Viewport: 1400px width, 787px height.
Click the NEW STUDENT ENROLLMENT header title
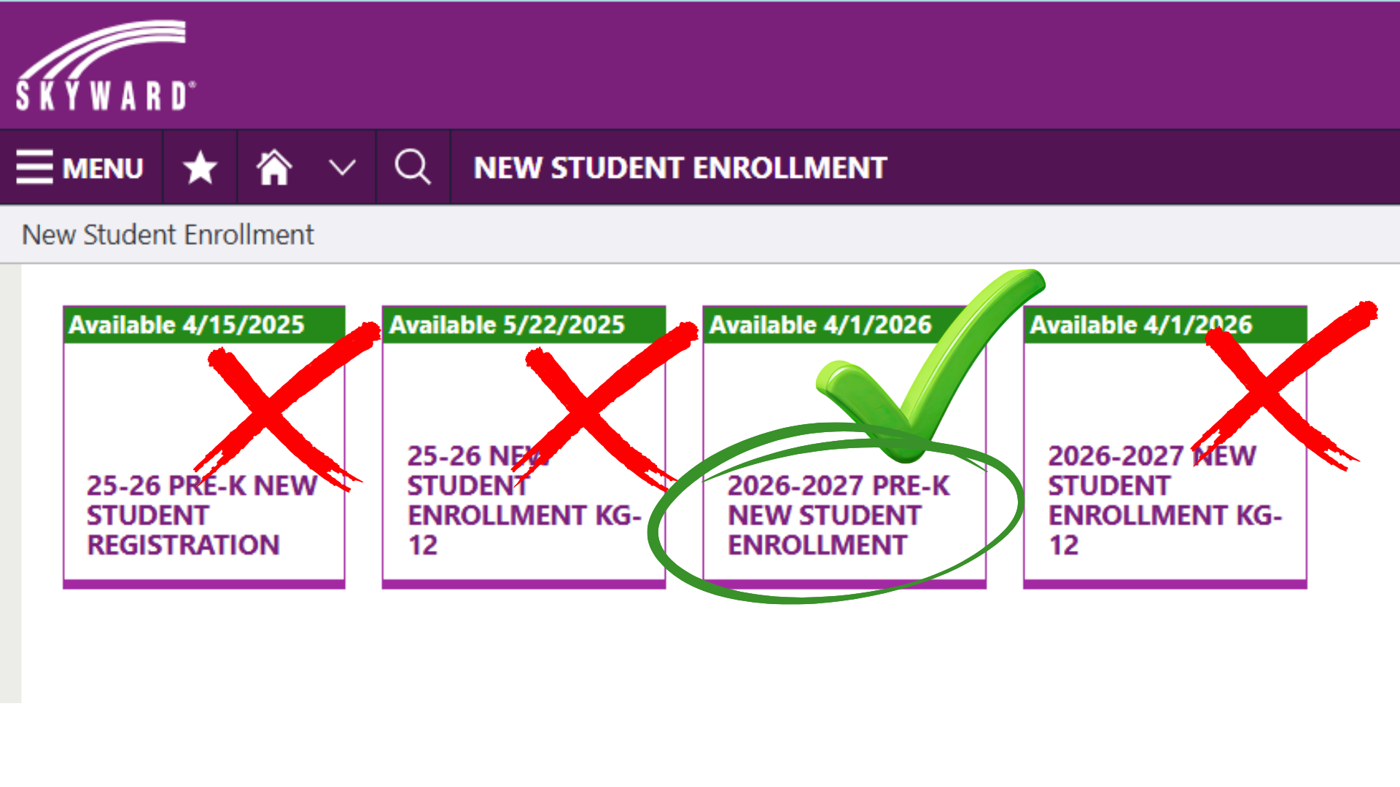680,168
